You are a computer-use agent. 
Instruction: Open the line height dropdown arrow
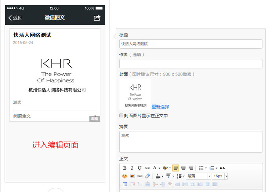[x=184, y=176]
